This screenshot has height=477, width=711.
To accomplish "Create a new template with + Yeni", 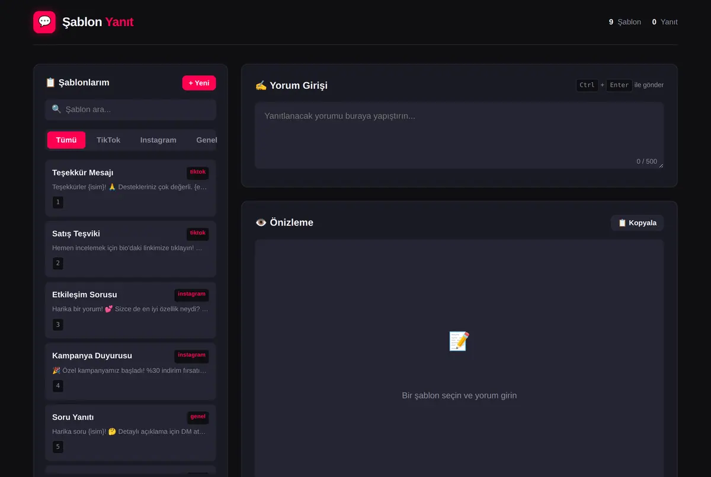I will [x=199, y=83].
